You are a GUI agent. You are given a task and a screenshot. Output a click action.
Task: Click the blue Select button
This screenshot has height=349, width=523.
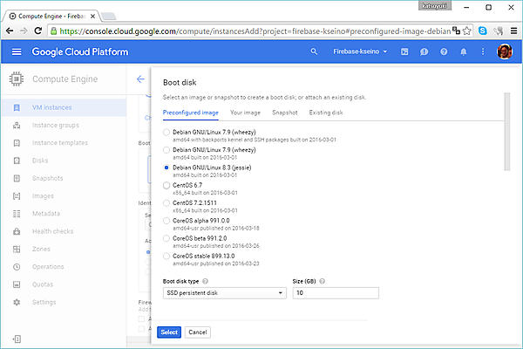168,332
